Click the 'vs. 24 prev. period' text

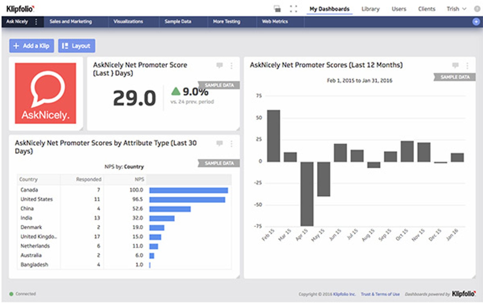point(192,102)
